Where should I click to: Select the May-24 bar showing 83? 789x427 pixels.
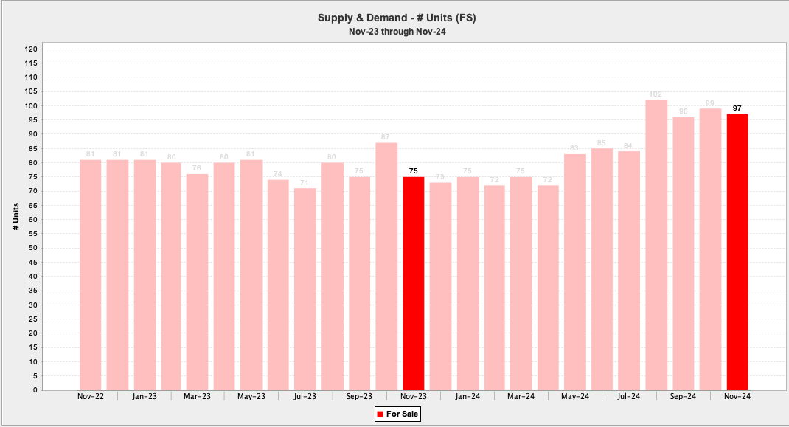tap(575, 271)
